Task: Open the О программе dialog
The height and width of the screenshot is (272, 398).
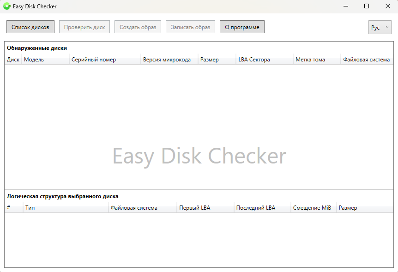Action: (x=242, y=27)
